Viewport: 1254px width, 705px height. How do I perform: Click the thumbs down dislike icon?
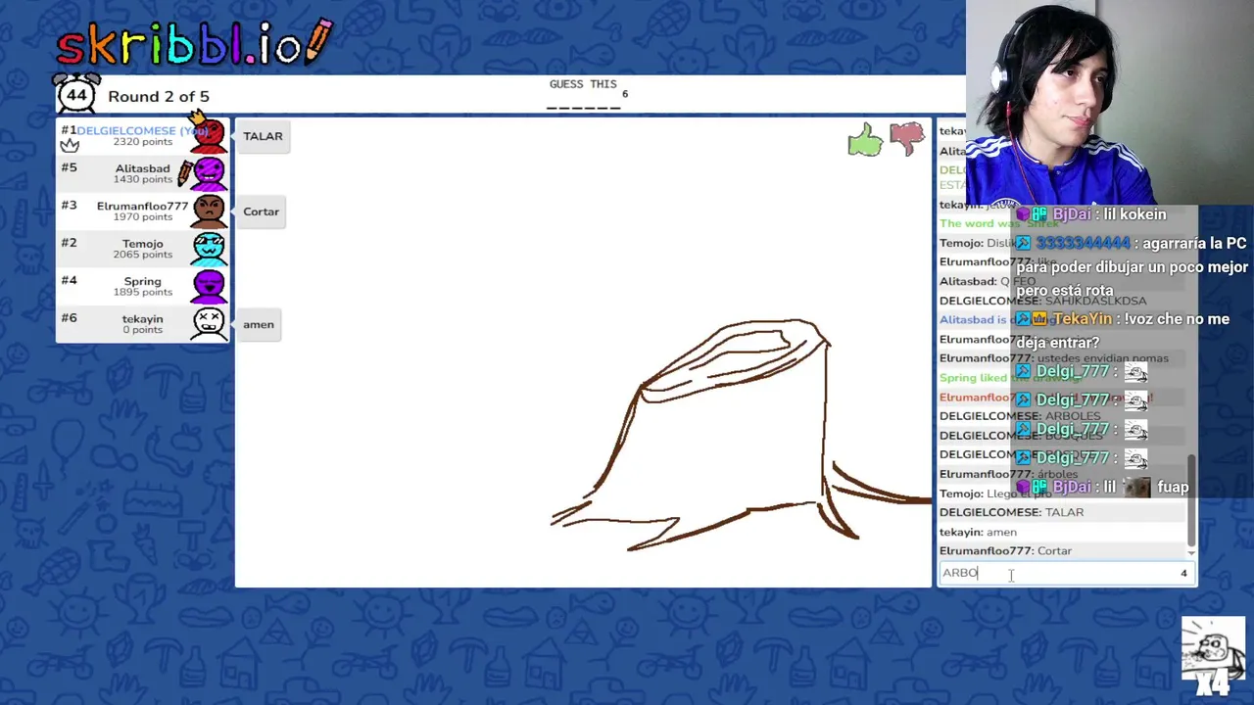(907, 138)
